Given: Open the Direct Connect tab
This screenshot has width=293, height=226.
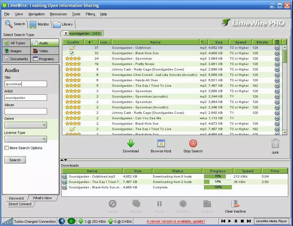Looking at the screenshot, I should tap(20, 204).
